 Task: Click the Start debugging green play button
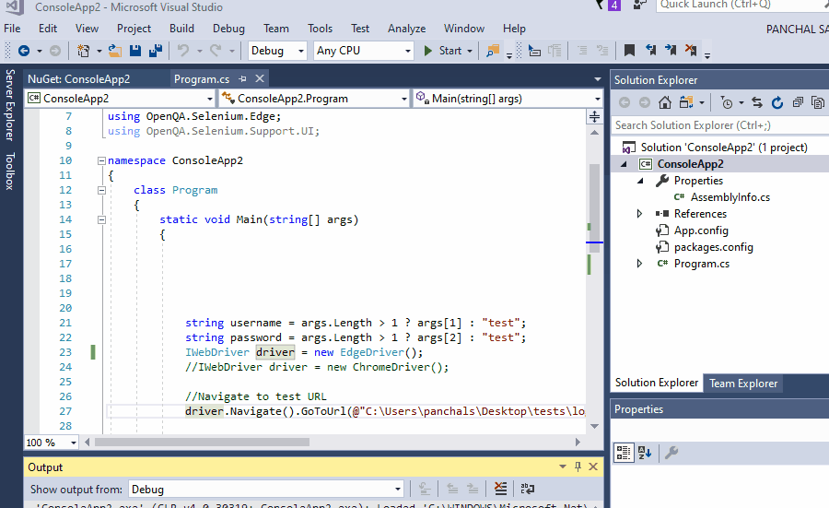[427, 51]
